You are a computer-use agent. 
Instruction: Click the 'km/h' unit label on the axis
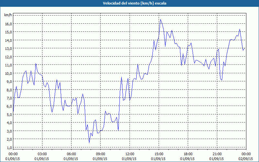(x=8, y=15)
